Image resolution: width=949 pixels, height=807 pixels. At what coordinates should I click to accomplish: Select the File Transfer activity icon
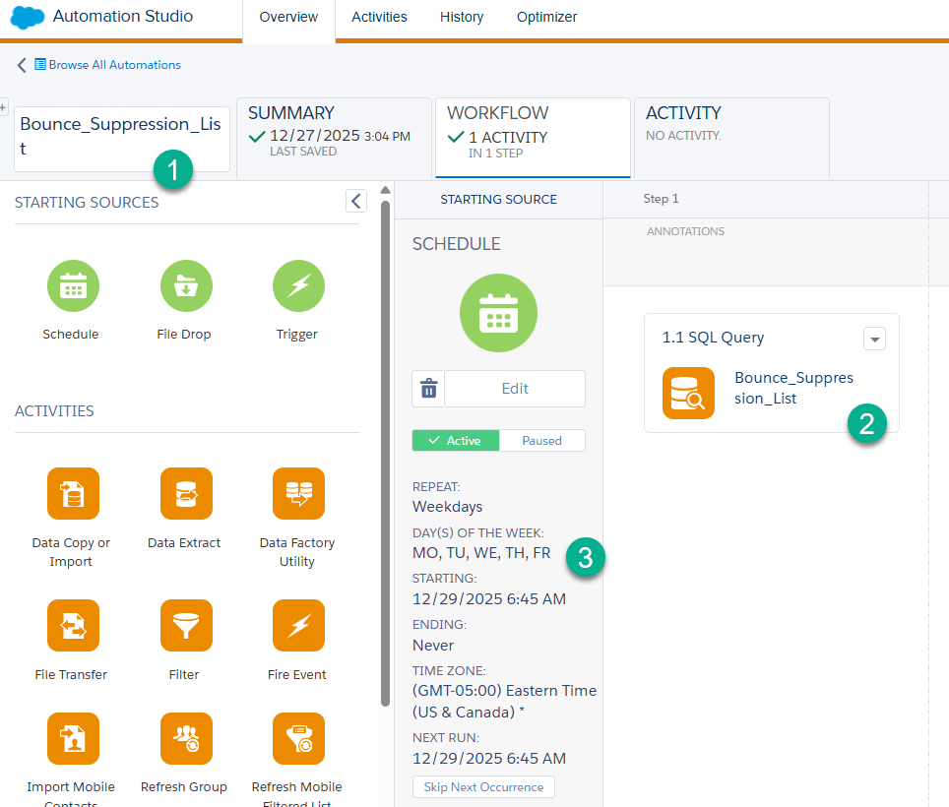tap(73, 625)
